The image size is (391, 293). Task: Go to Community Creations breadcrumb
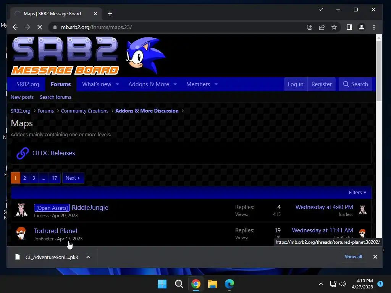point(84,111)
